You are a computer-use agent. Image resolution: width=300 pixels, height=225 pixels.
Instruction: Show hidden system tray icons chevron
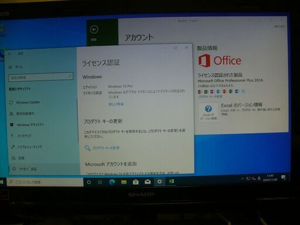pyautogui.click(x=243, y=179)
